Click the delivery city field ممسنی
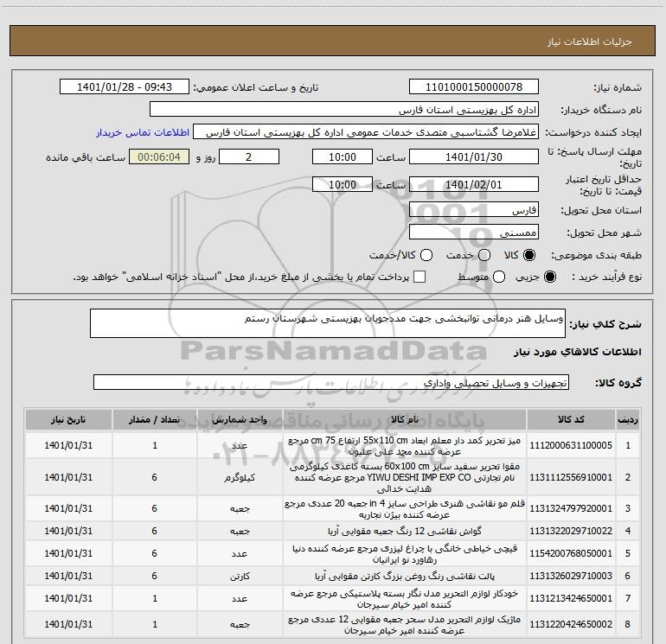The width and height of the screenshot is (666, 644). point(474,232)
